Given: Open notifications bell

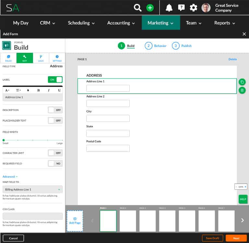Looking at the screenshot, I should pos(169,8).
